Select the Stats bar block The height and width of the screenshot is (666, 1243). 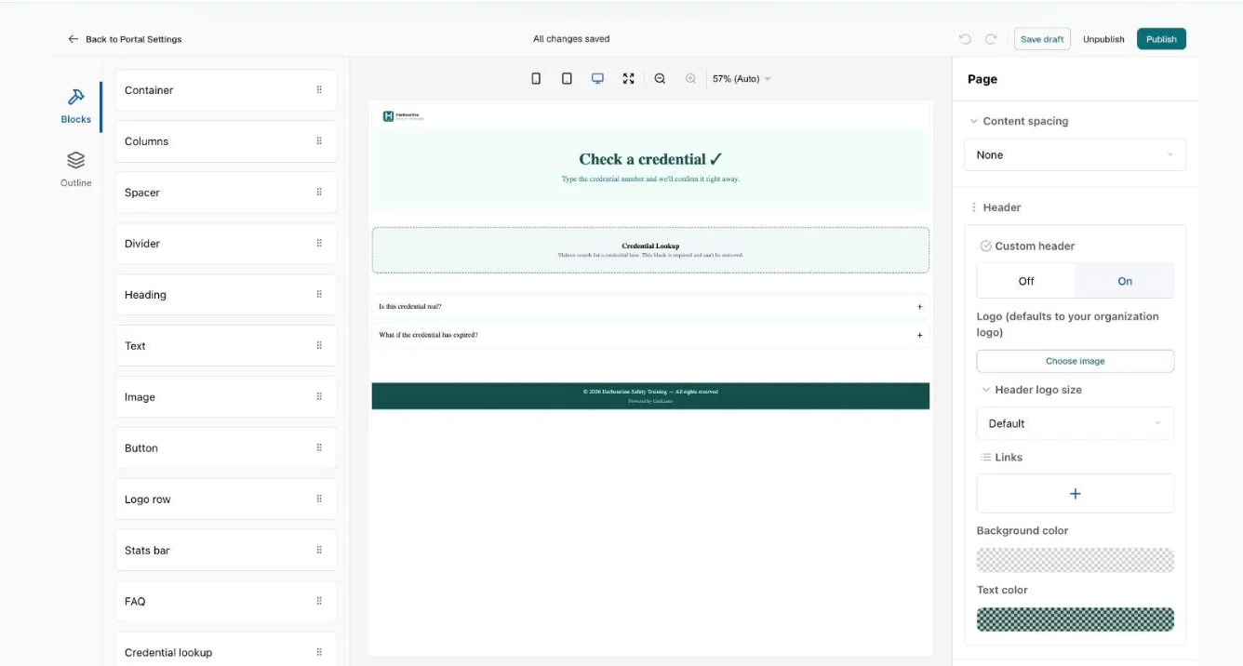coord(225,551)
